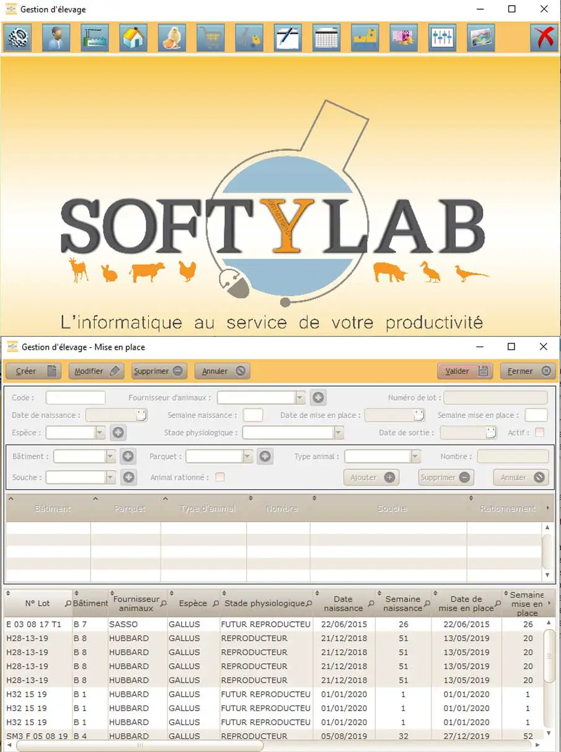The image size is (561, 752).
Task: Open the factory icon in the main toolbar
Action: [x=95, y=38]
